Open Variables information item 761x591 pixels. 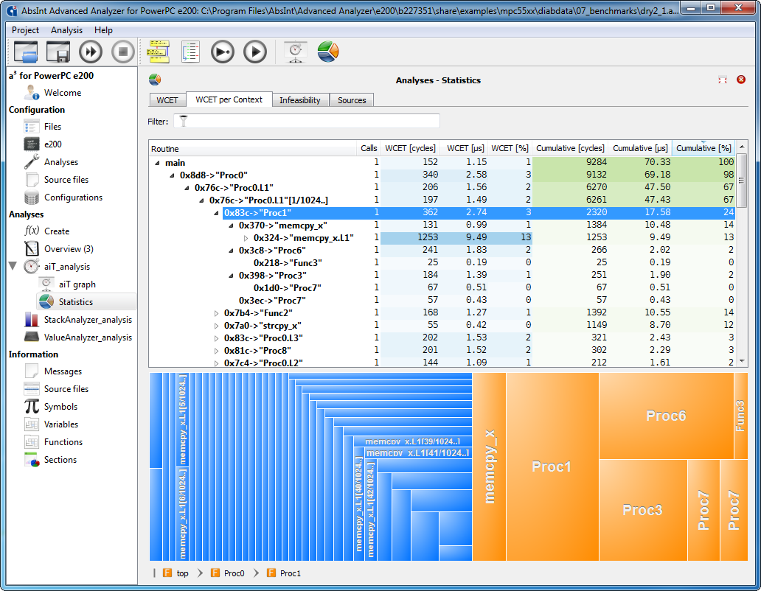[61, 424]
